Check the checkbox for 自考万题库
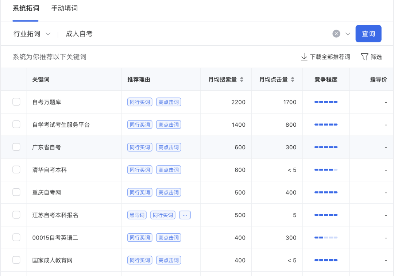 [16, 102]
